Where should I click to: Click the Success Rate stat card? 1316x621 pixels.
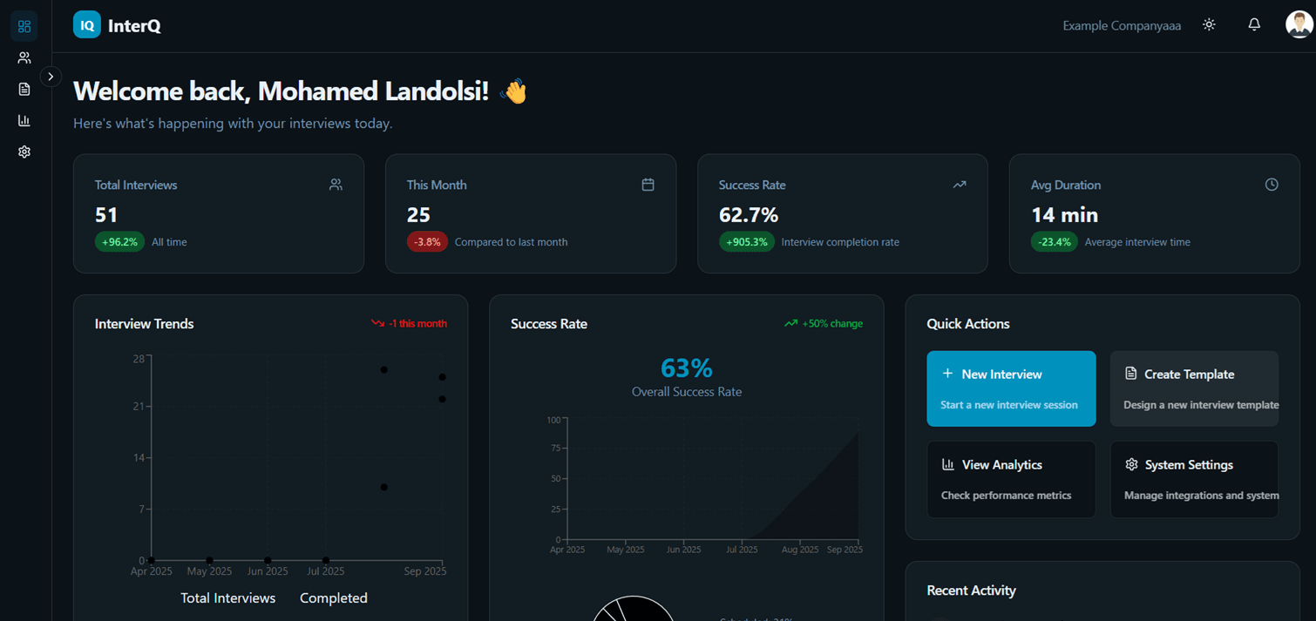pos(842,213)
